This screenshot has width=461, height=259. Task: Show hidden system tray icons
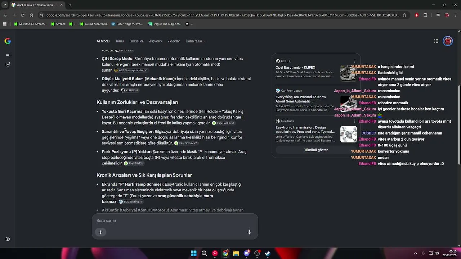[x=415, y=253]
